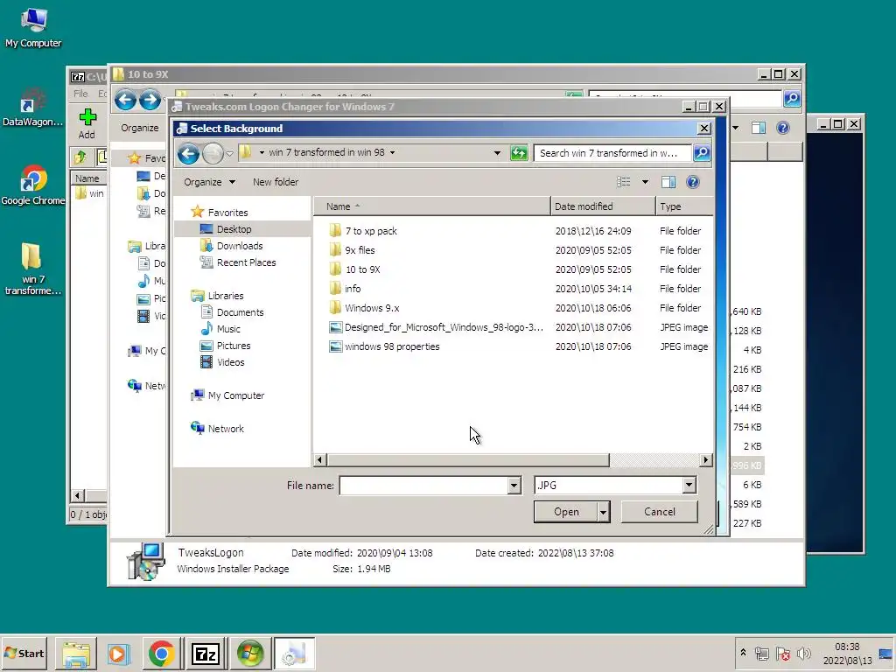
Task: Expand address bar history dropdown
Action: (497, 153)
